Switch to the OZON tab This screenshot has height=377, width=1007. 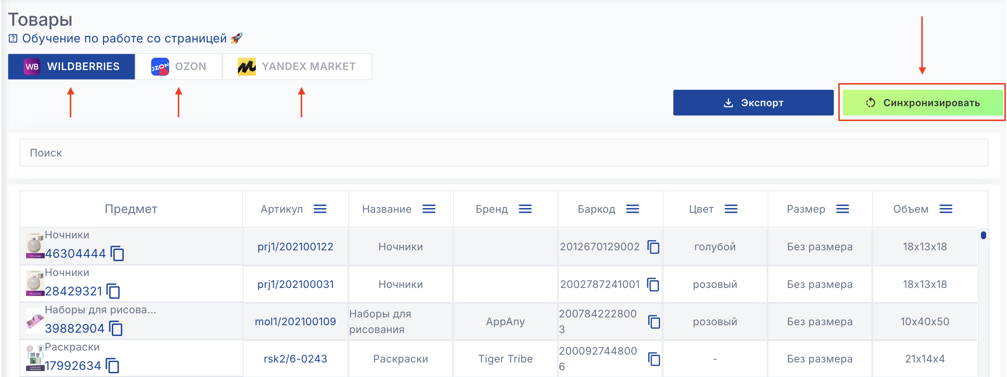pos(179,66)
